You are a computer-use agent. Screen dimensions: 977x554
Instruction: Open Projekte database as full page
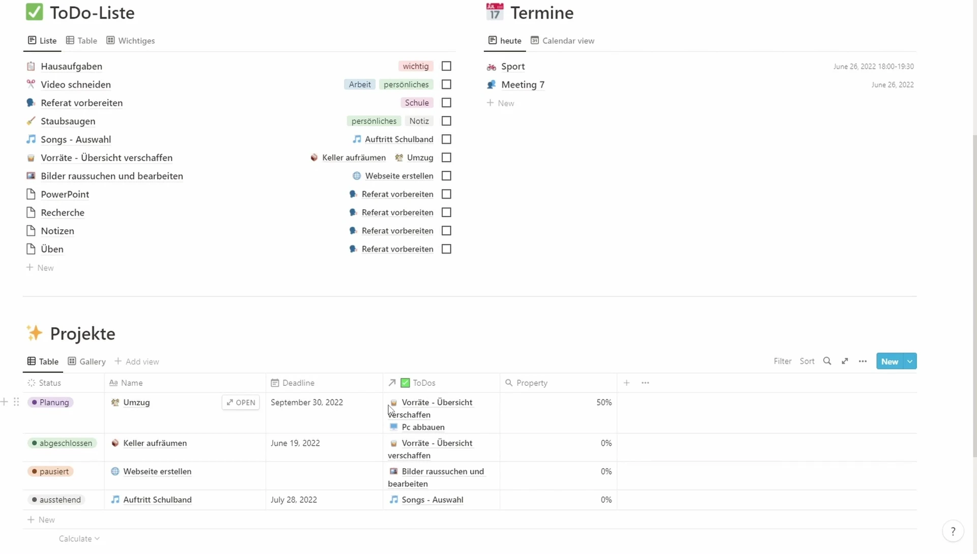pyautogui.click(x=845, y=361)
